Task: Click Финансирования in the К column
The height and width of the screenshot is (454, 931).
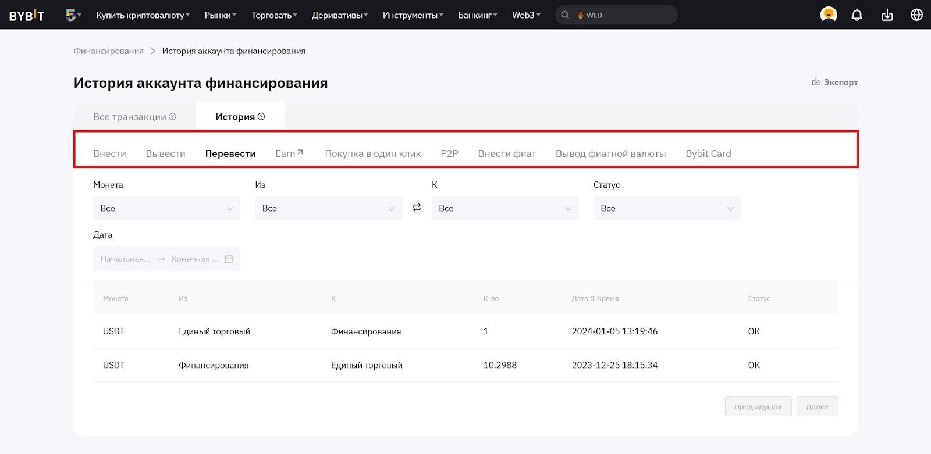Action: [366, 331]
